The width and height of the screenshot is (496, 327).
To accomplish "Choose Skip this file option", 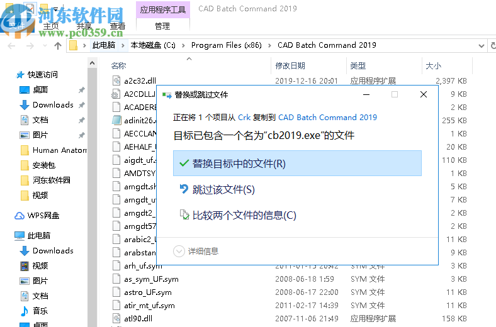I will pyautogui.click(x=223, y=189).
